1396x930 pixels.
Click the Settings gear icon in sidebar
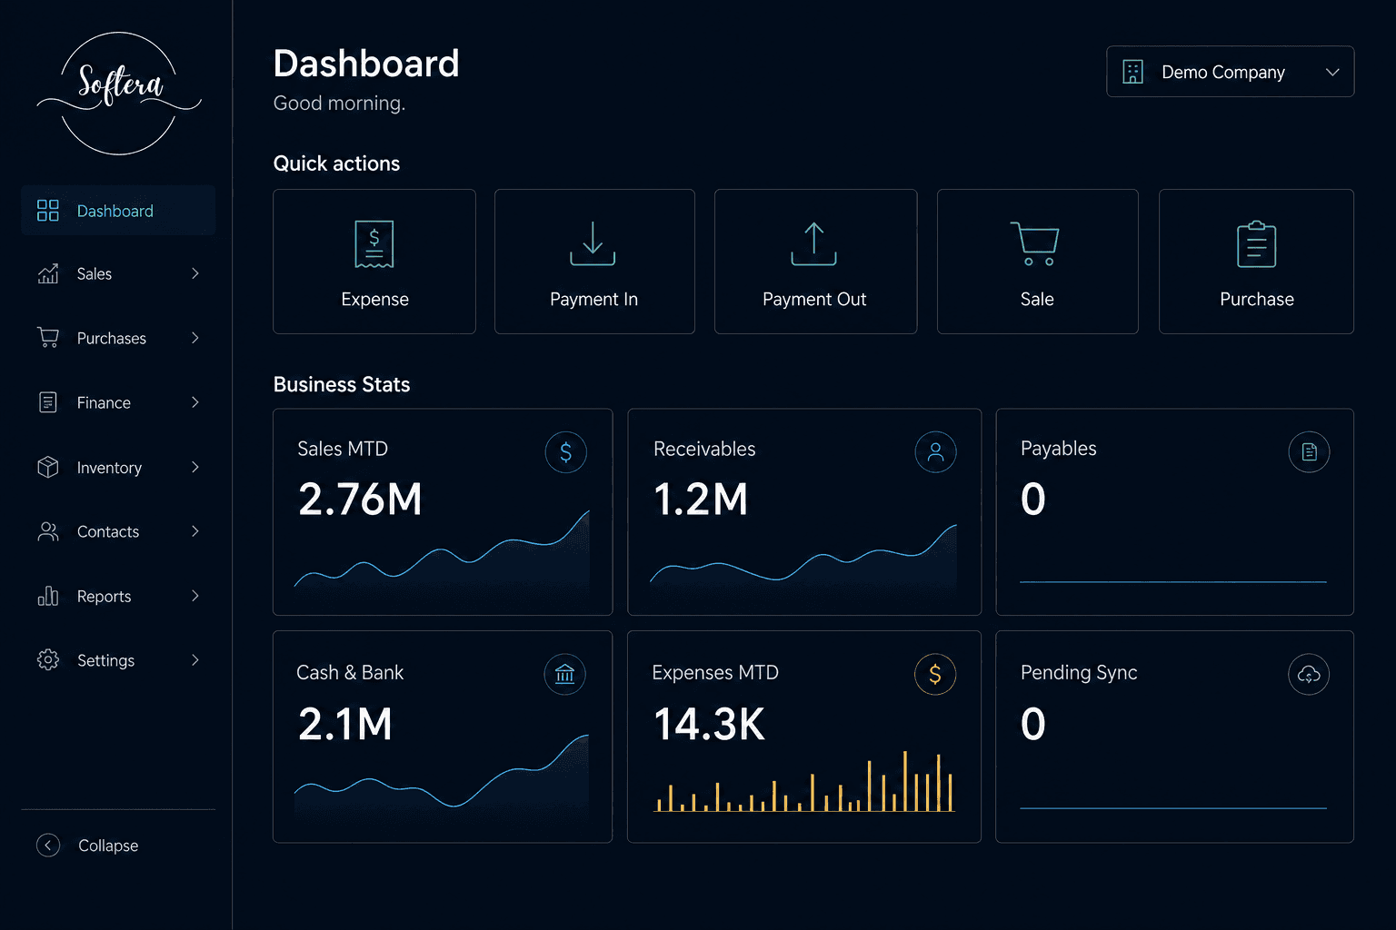click(x=48, y=660)
